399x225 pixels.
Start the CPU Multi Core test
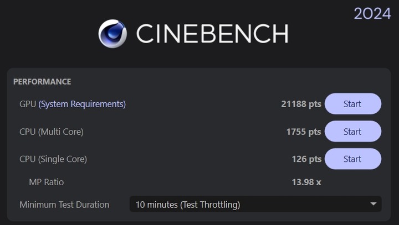pos(352,132)
